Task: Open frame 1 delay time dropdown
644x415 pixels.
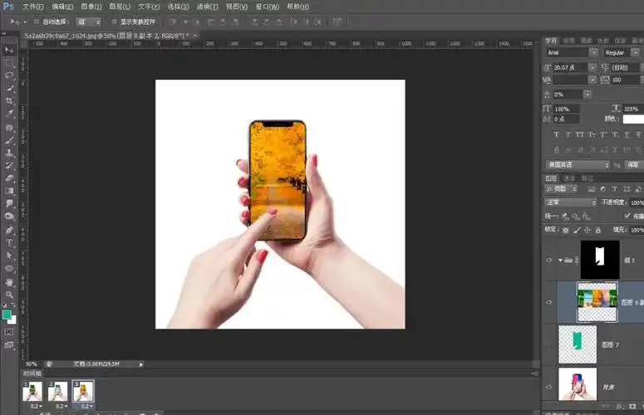Action: pos(35,406)
